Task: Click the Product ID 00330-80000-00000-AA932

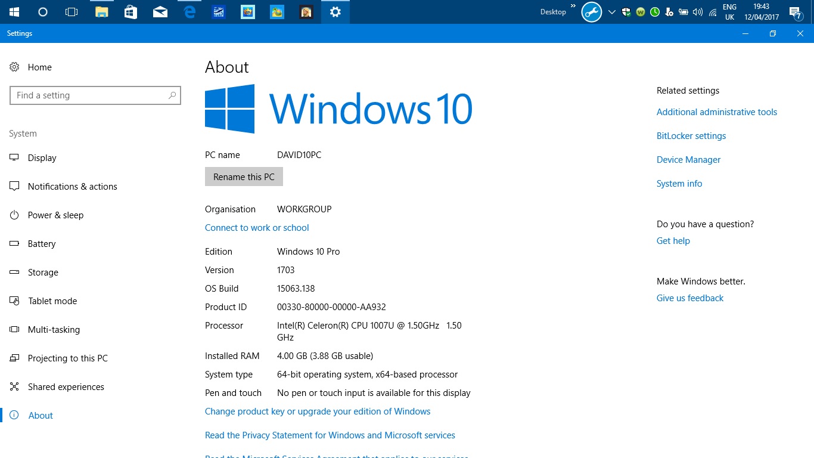Action: coord(331,307)
